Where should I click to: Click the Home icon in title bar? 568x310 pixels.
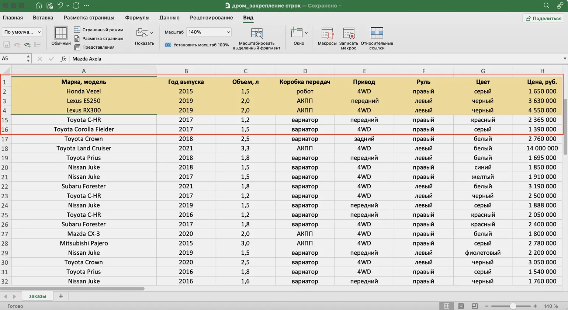point(39,6)
